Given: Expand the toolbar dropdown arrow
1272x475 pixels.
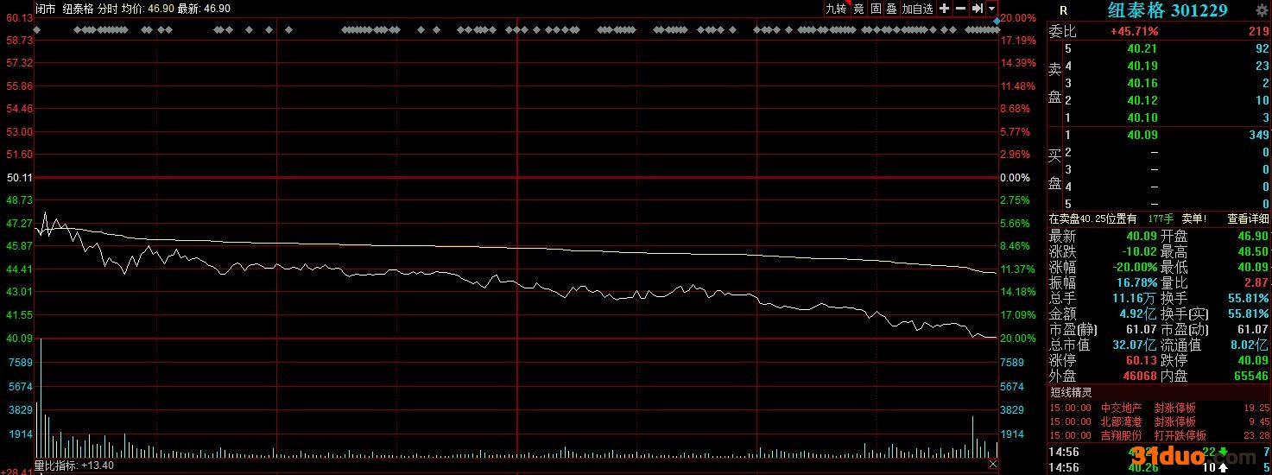Looking at the screenshot, I should tap(991, 9).
